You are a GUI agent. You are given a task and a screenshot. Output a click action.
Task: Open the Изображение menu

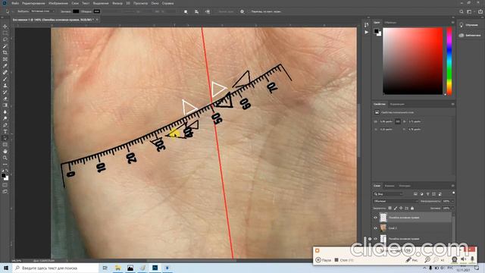tap(58, 3)
